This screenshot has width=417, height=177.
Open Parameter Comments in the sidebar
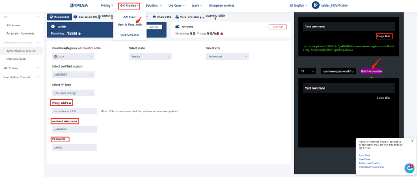coord(21,34)
